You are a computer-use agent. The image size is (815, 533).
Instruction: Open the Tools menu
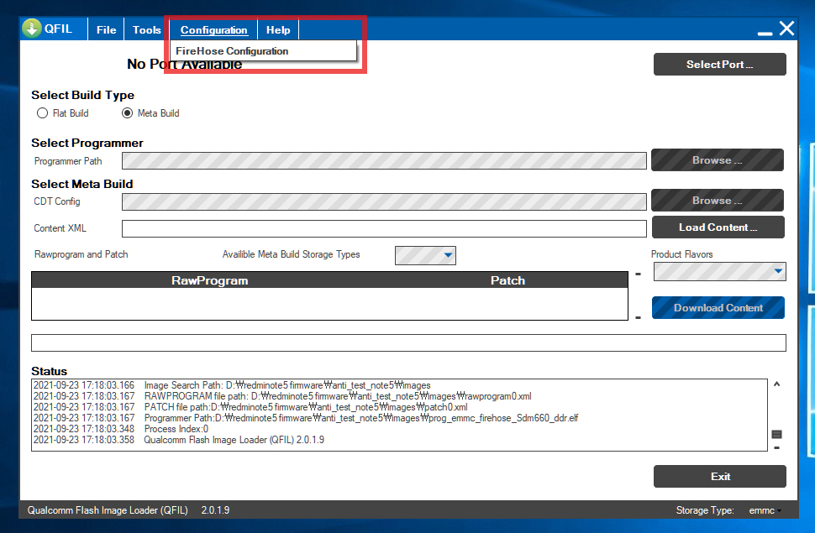[146, 29]
